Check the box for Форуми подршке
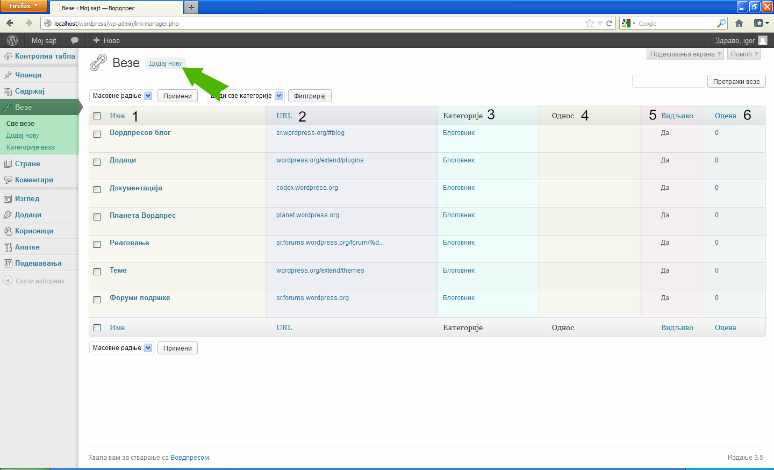Viewport: 774px width, 470px height. 97,300
